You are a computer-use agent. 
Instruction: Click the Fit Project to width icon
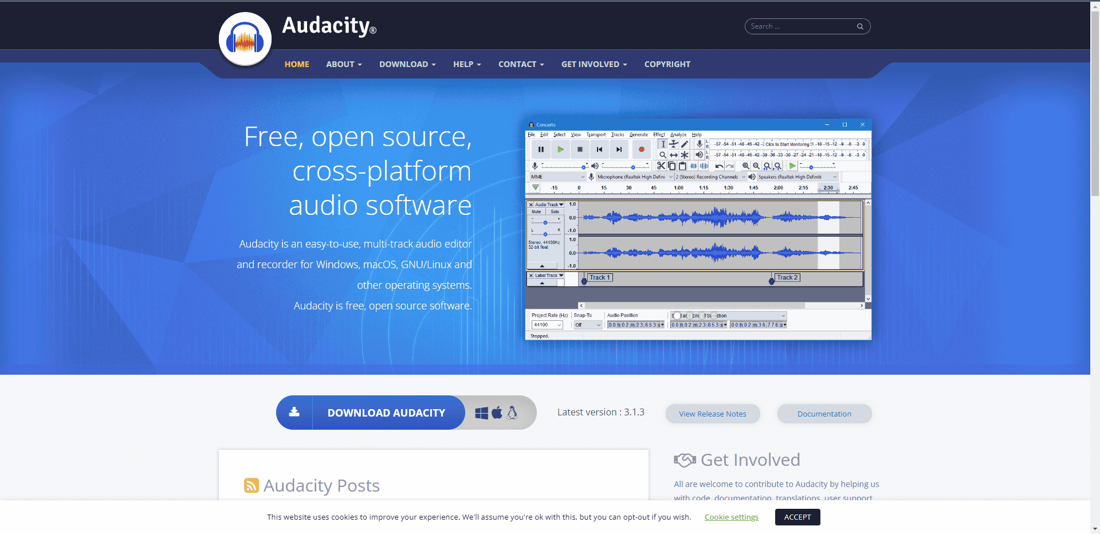pos(777,166)
